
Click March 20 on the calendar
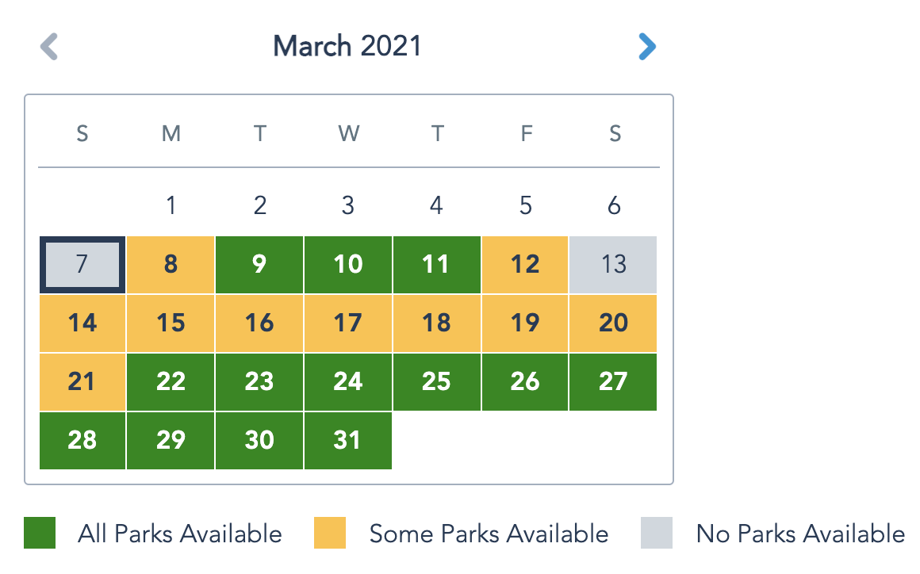(x=614, y=323)
